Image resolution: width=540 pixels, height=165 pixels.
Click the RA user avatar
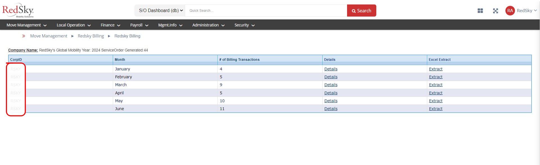510,11
